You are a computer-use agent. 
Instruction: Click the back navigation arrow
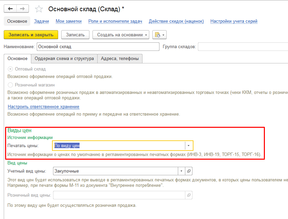tap(11, 9)
